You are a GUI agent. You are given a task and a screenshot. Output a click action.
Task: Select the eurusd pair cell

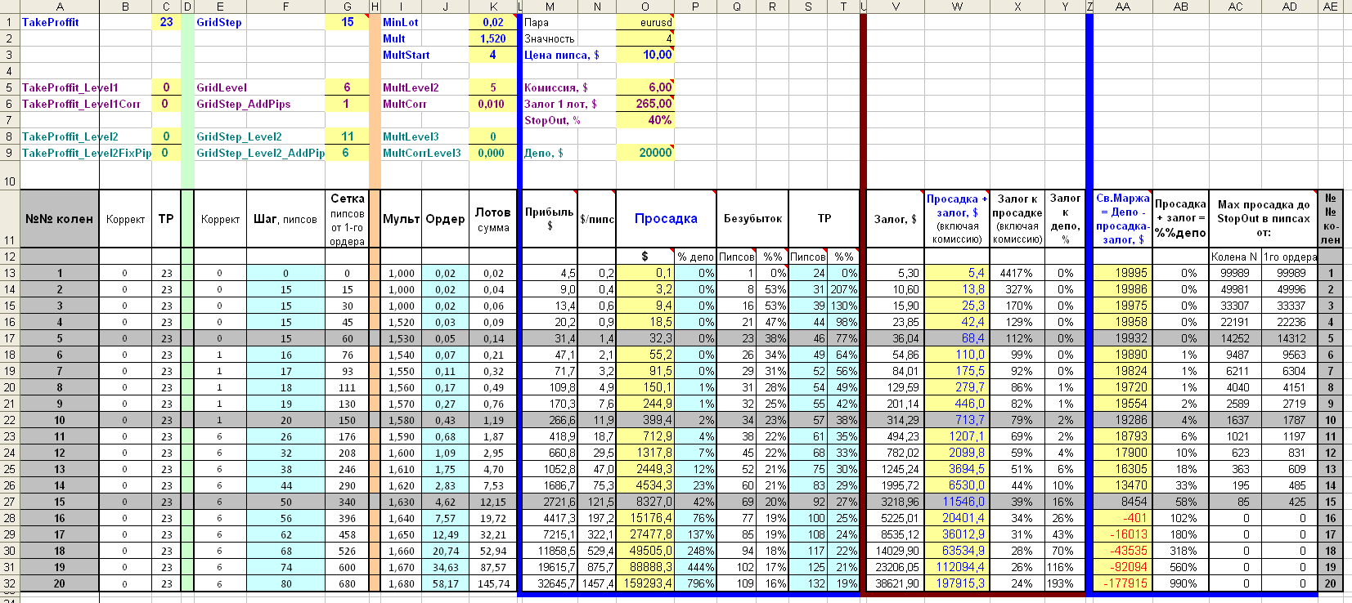tap(645, 22)
